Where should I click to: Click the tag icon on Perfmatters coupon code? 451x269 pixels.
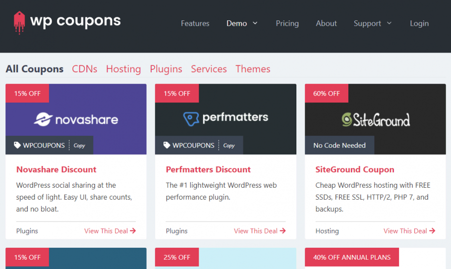pos(167,145)
